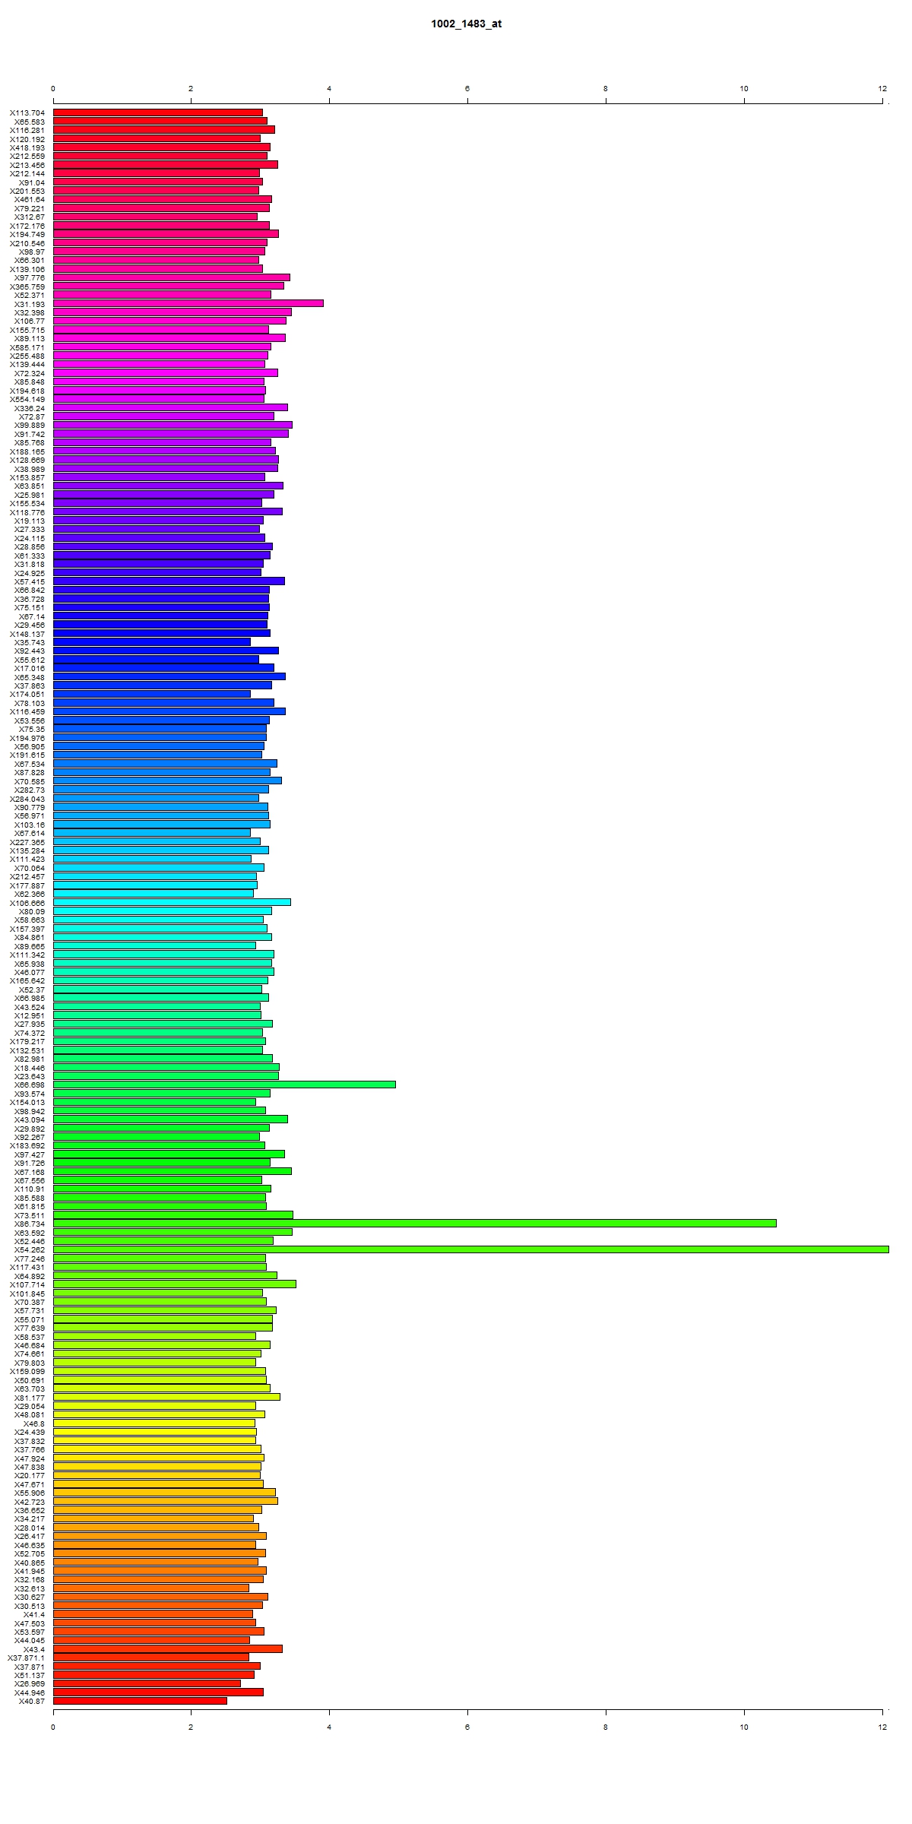Select the row label X43.4

[x=33, y=1649]
